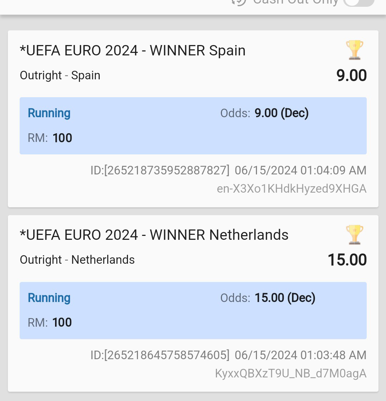Click the RM 100 stake on the Netherlands bet

(x=50, y=323)
